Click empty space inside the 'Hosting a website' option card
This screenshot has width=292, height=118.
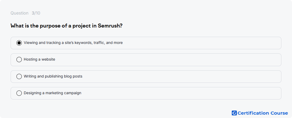pyautogui.click(x=168, y=60)
